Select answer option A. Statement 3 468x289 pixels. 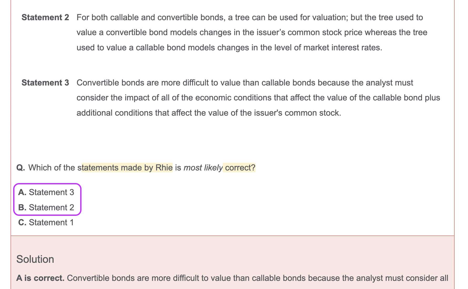click(x=46, y=192)
